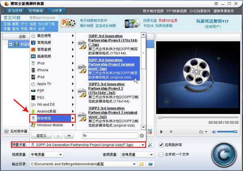Select 移动电话 mobile phone category
Viewport: 243px width, 171px height.
(x=53, y=118)
